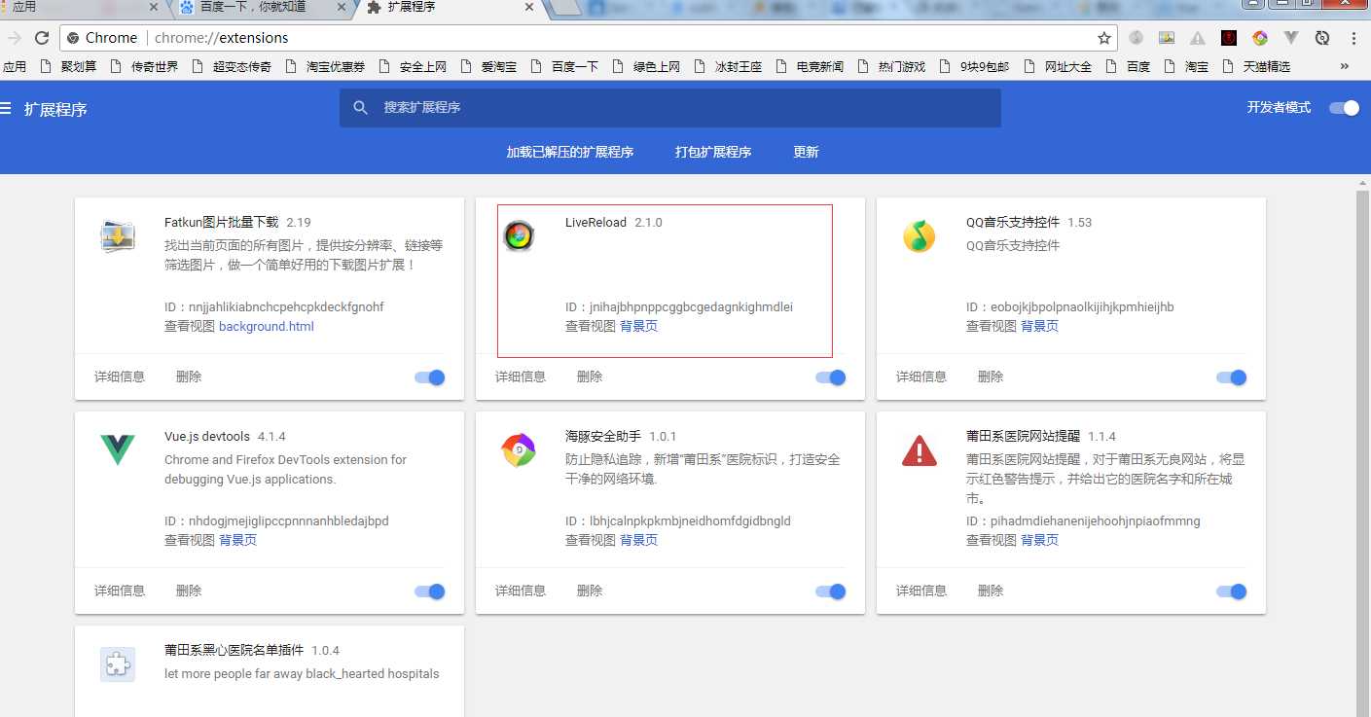Bookmark this page with the star icon
The image size is (1371, 717).
pos(1103,38)
